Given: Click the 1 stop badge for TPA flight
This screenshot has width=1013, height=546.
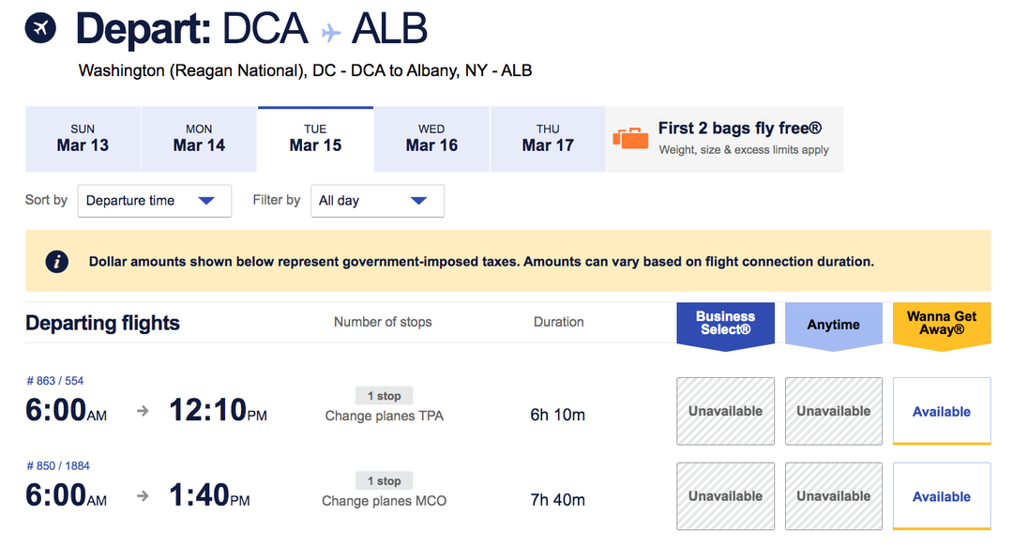Looking at the screenshot, I should (384, 396).
